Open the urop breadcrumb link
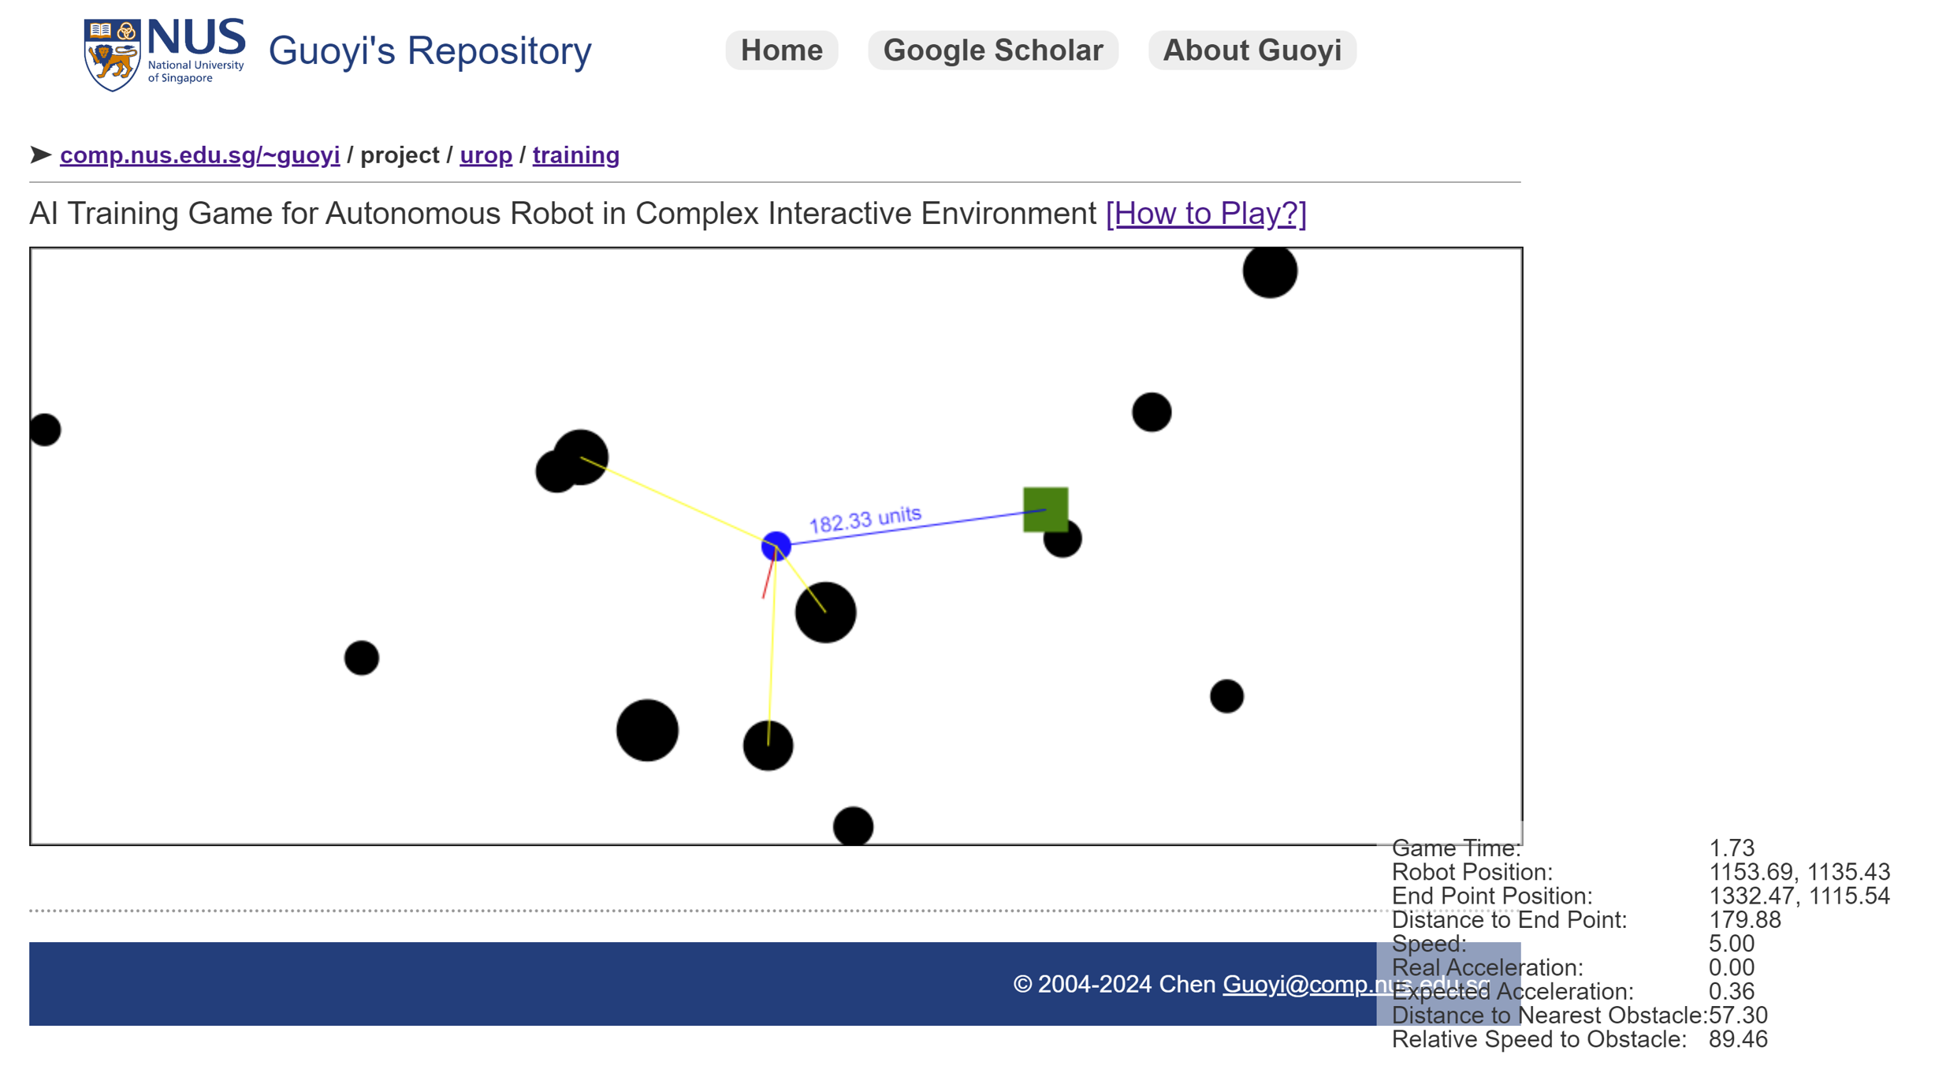 486,155
